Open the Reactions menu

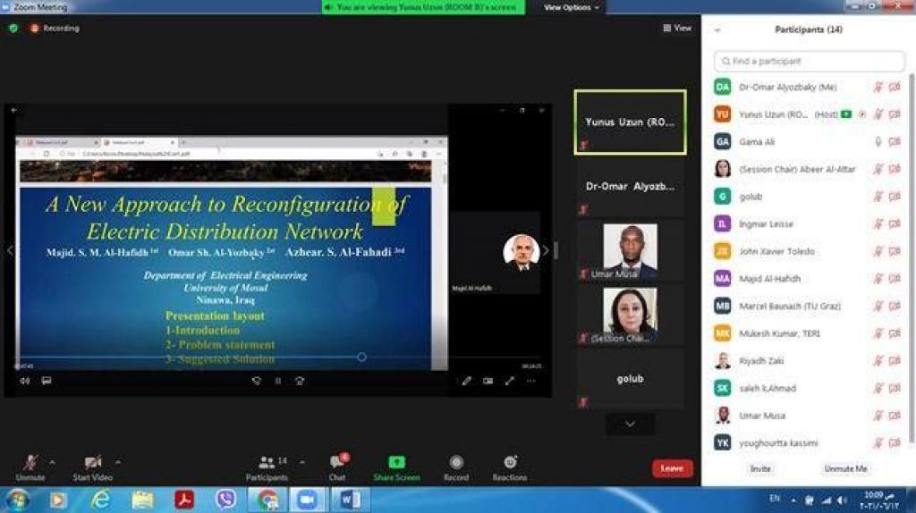point(510,463)
